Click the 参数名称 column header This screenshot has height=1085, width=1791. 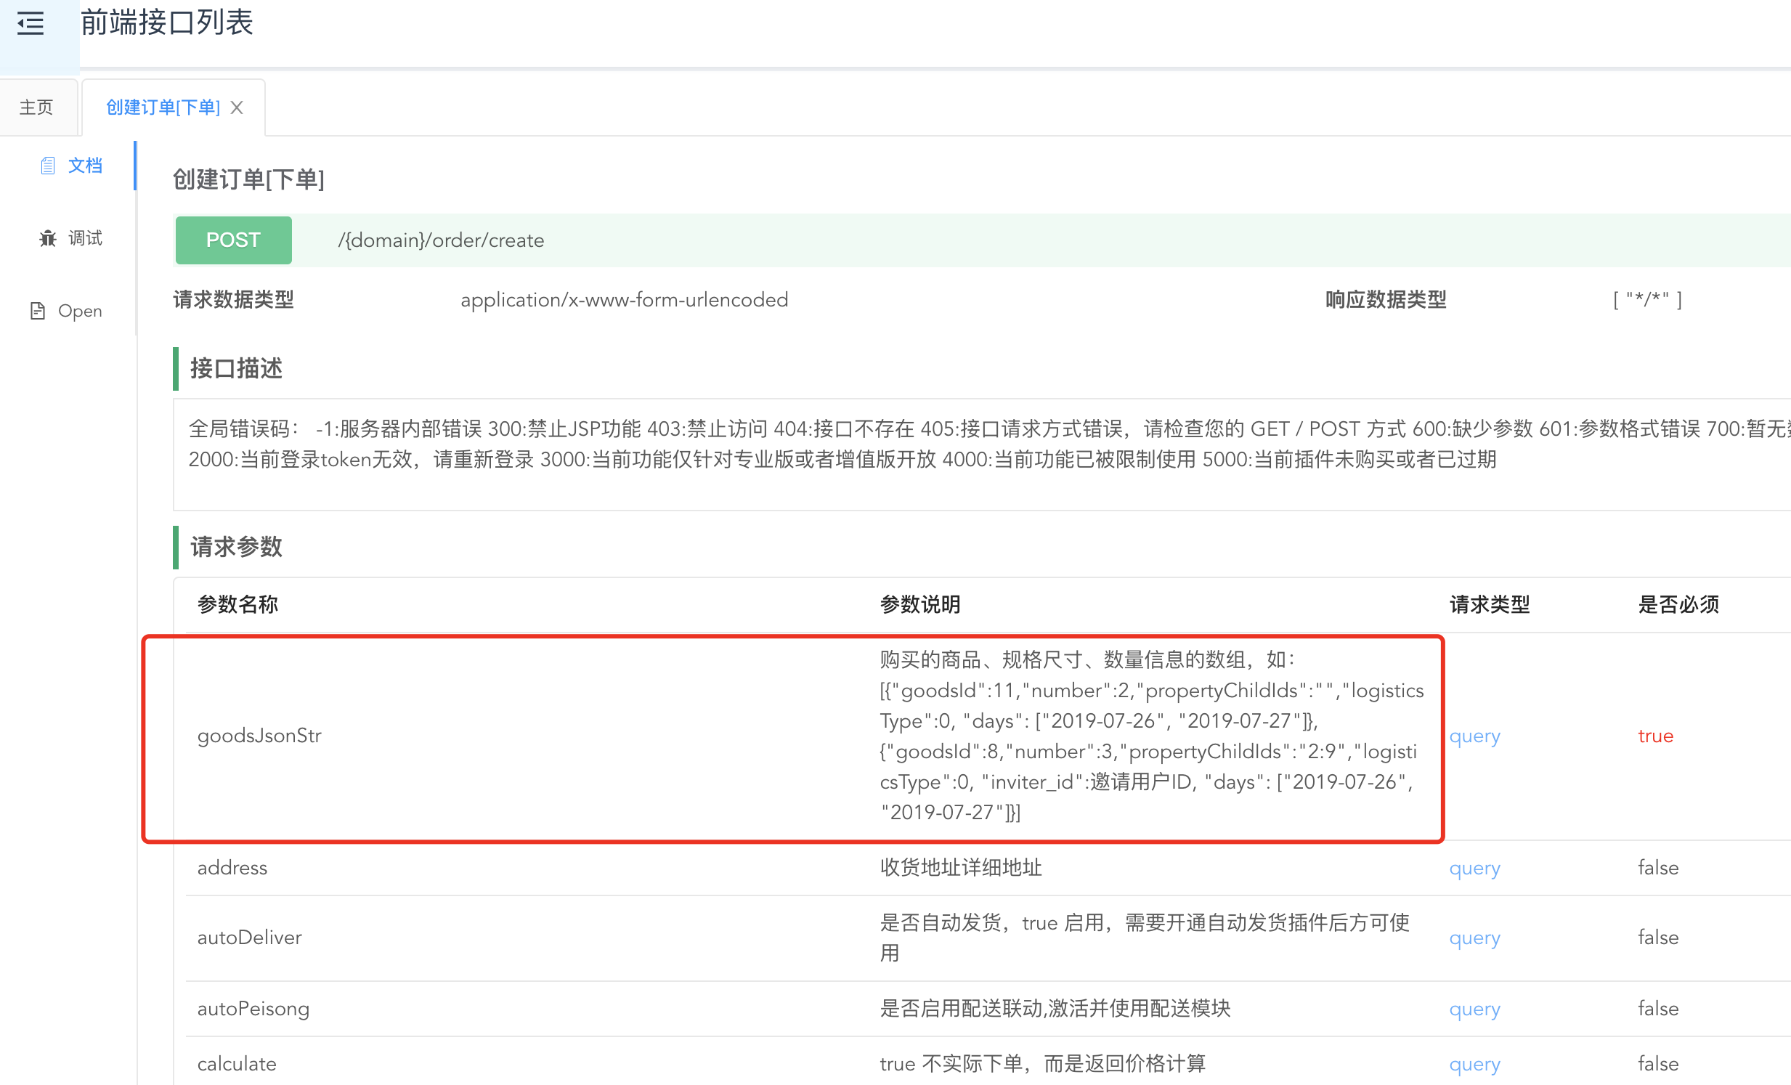(x=237, y=604)
